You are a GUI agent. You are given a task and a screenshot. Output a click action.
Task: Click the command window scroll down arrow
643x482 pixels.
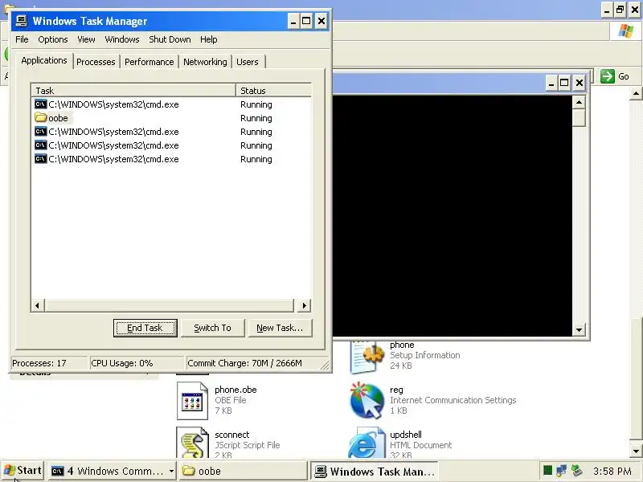point(579,329)
